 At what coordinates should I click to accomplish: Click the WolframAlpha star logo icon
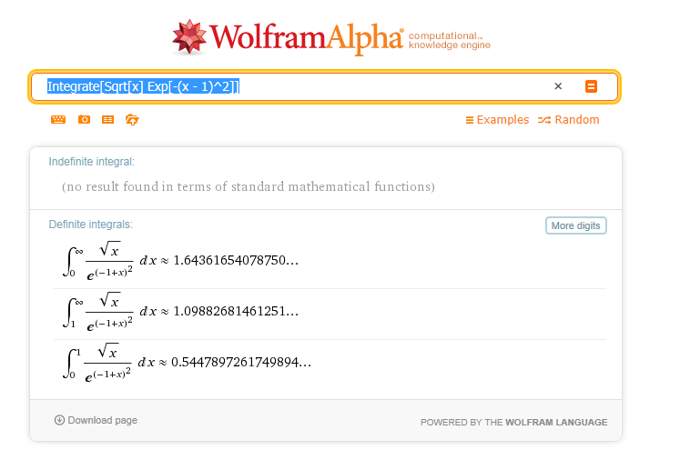pyautogui.click(x=190, y=36)
